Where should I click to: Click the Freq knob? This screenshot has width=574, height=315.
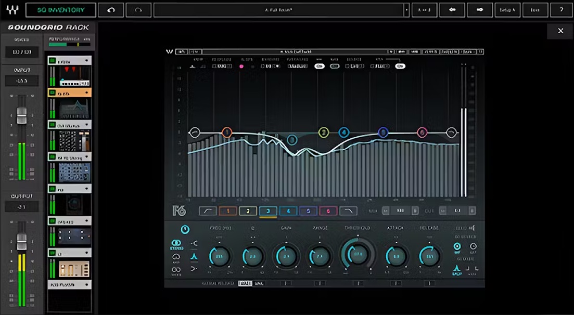pyautogui.click(x=220, y=256)
